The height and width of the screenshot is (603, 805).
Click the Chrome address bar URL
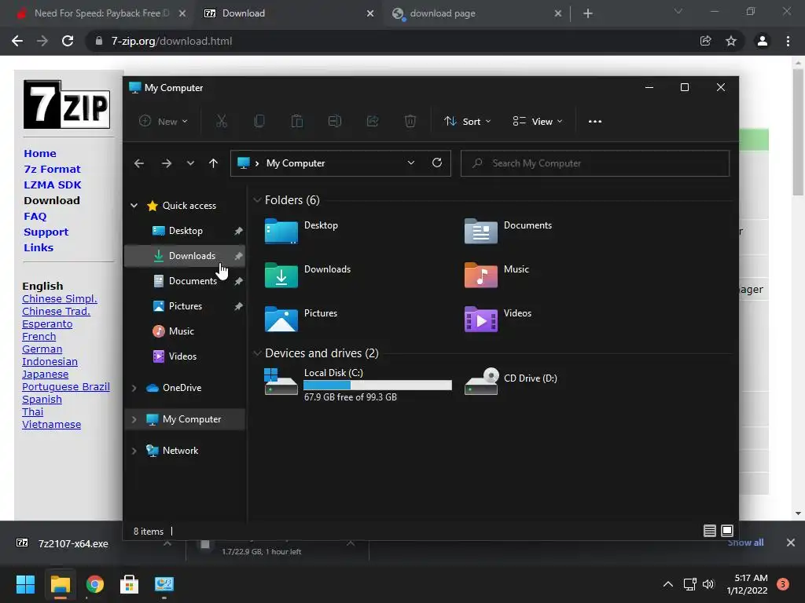coord(171,41)
